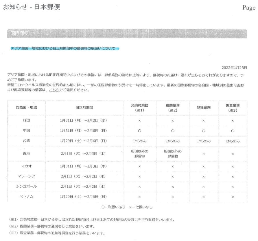Select the 調査業務 (※3) column header
The width and height of the screenshot is (258, 241).
tap(233, 108)
